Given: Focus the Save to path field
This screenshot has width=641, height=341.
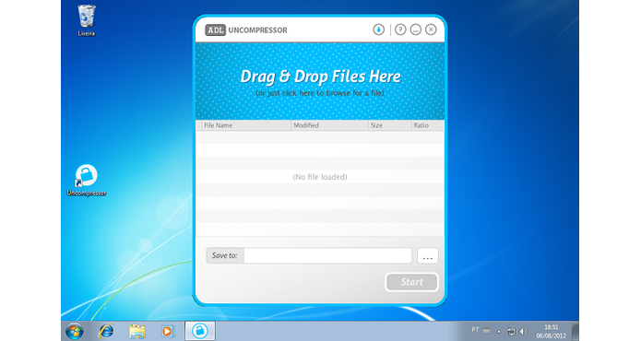Looking at the screenshot, I should 327,255.
